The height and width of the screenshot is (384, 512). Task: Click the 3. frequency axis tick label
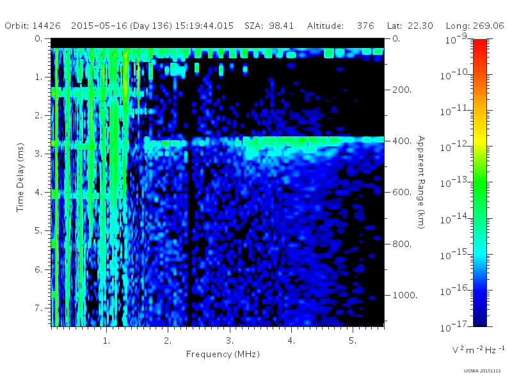pos(230,341)
